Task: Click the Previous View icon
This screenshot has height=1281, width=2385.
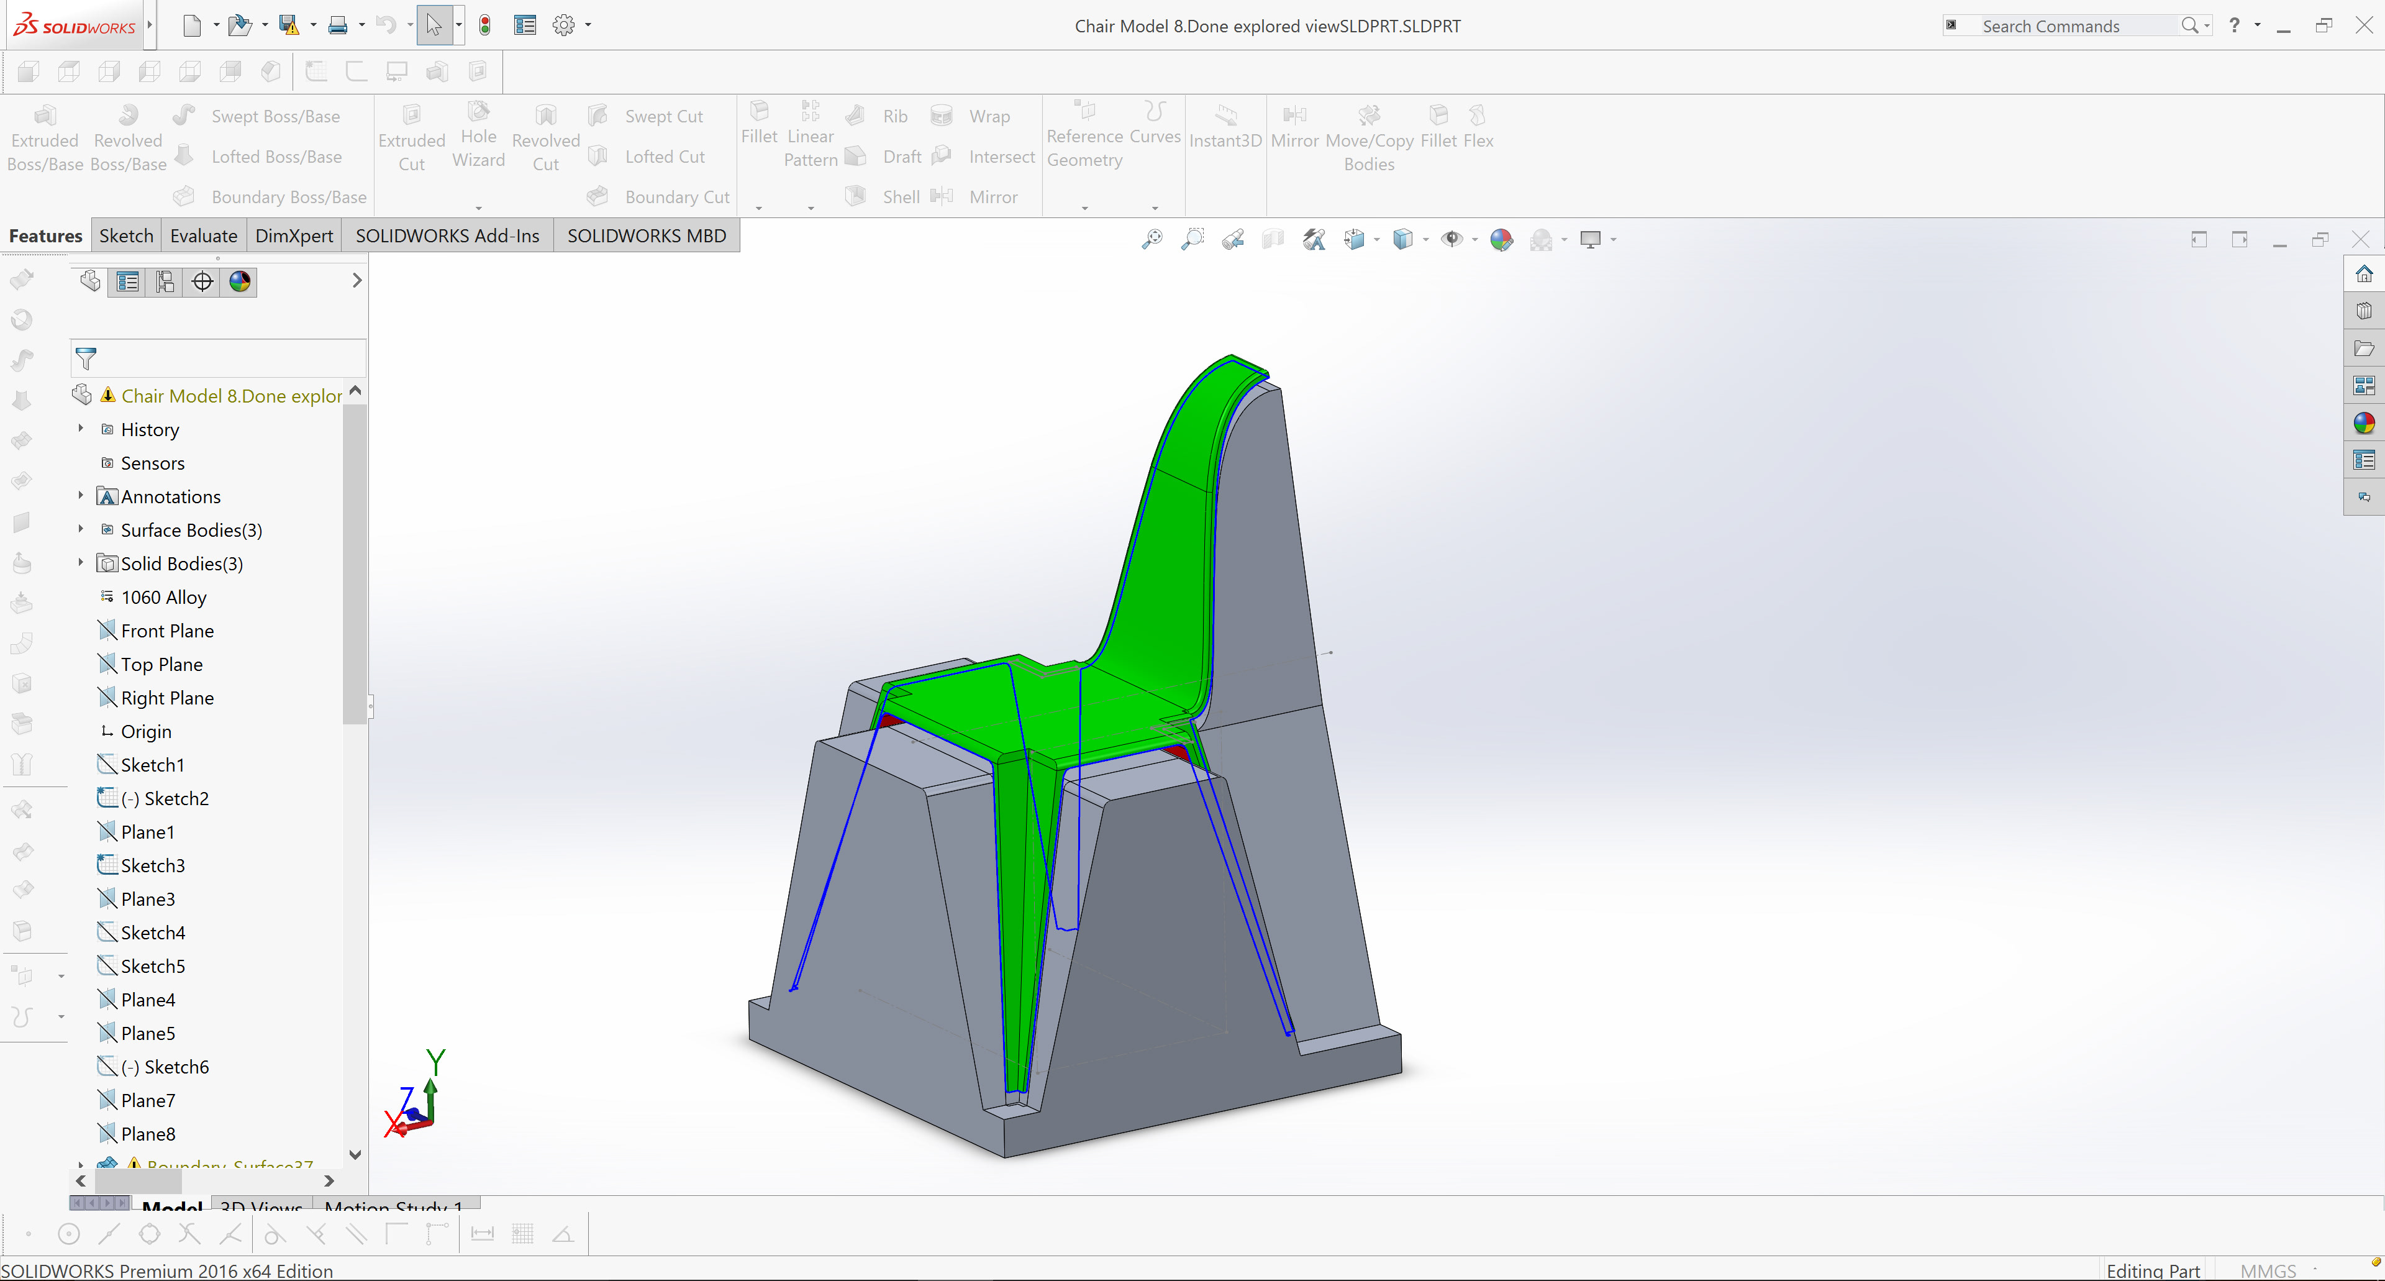Action: [x=1233, y=239]
